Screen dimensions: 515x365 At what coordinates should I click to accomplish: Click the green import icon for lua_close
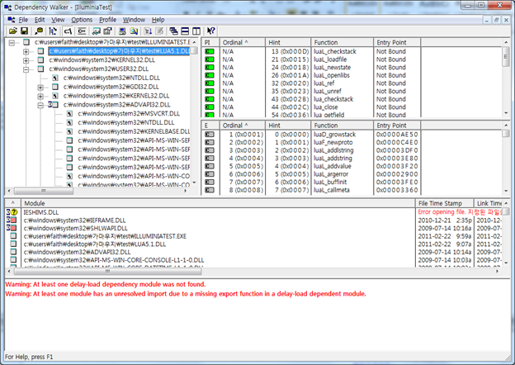coord(210,107)
